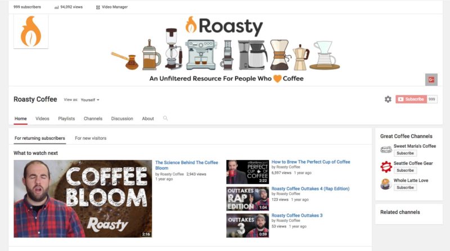Viewport: 450px width, 251px height.
Task: Select the For new visitors tab
Action: 91,138
